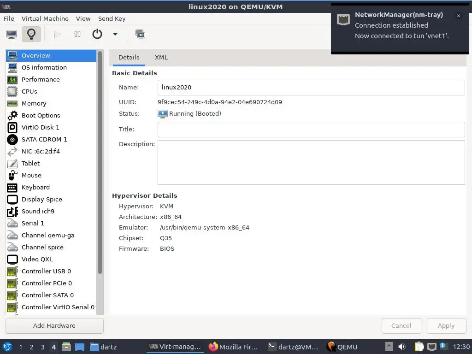The width and height of the screenshot is (472, 354).
Task: Open the View menu
Action: coord(83,18)
